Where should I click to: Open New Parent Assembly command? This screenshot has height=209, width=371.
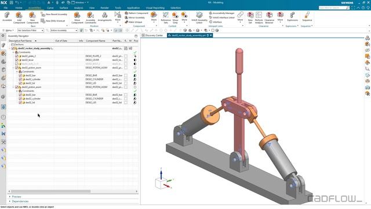pyautogui.click(x=54, y=15)
